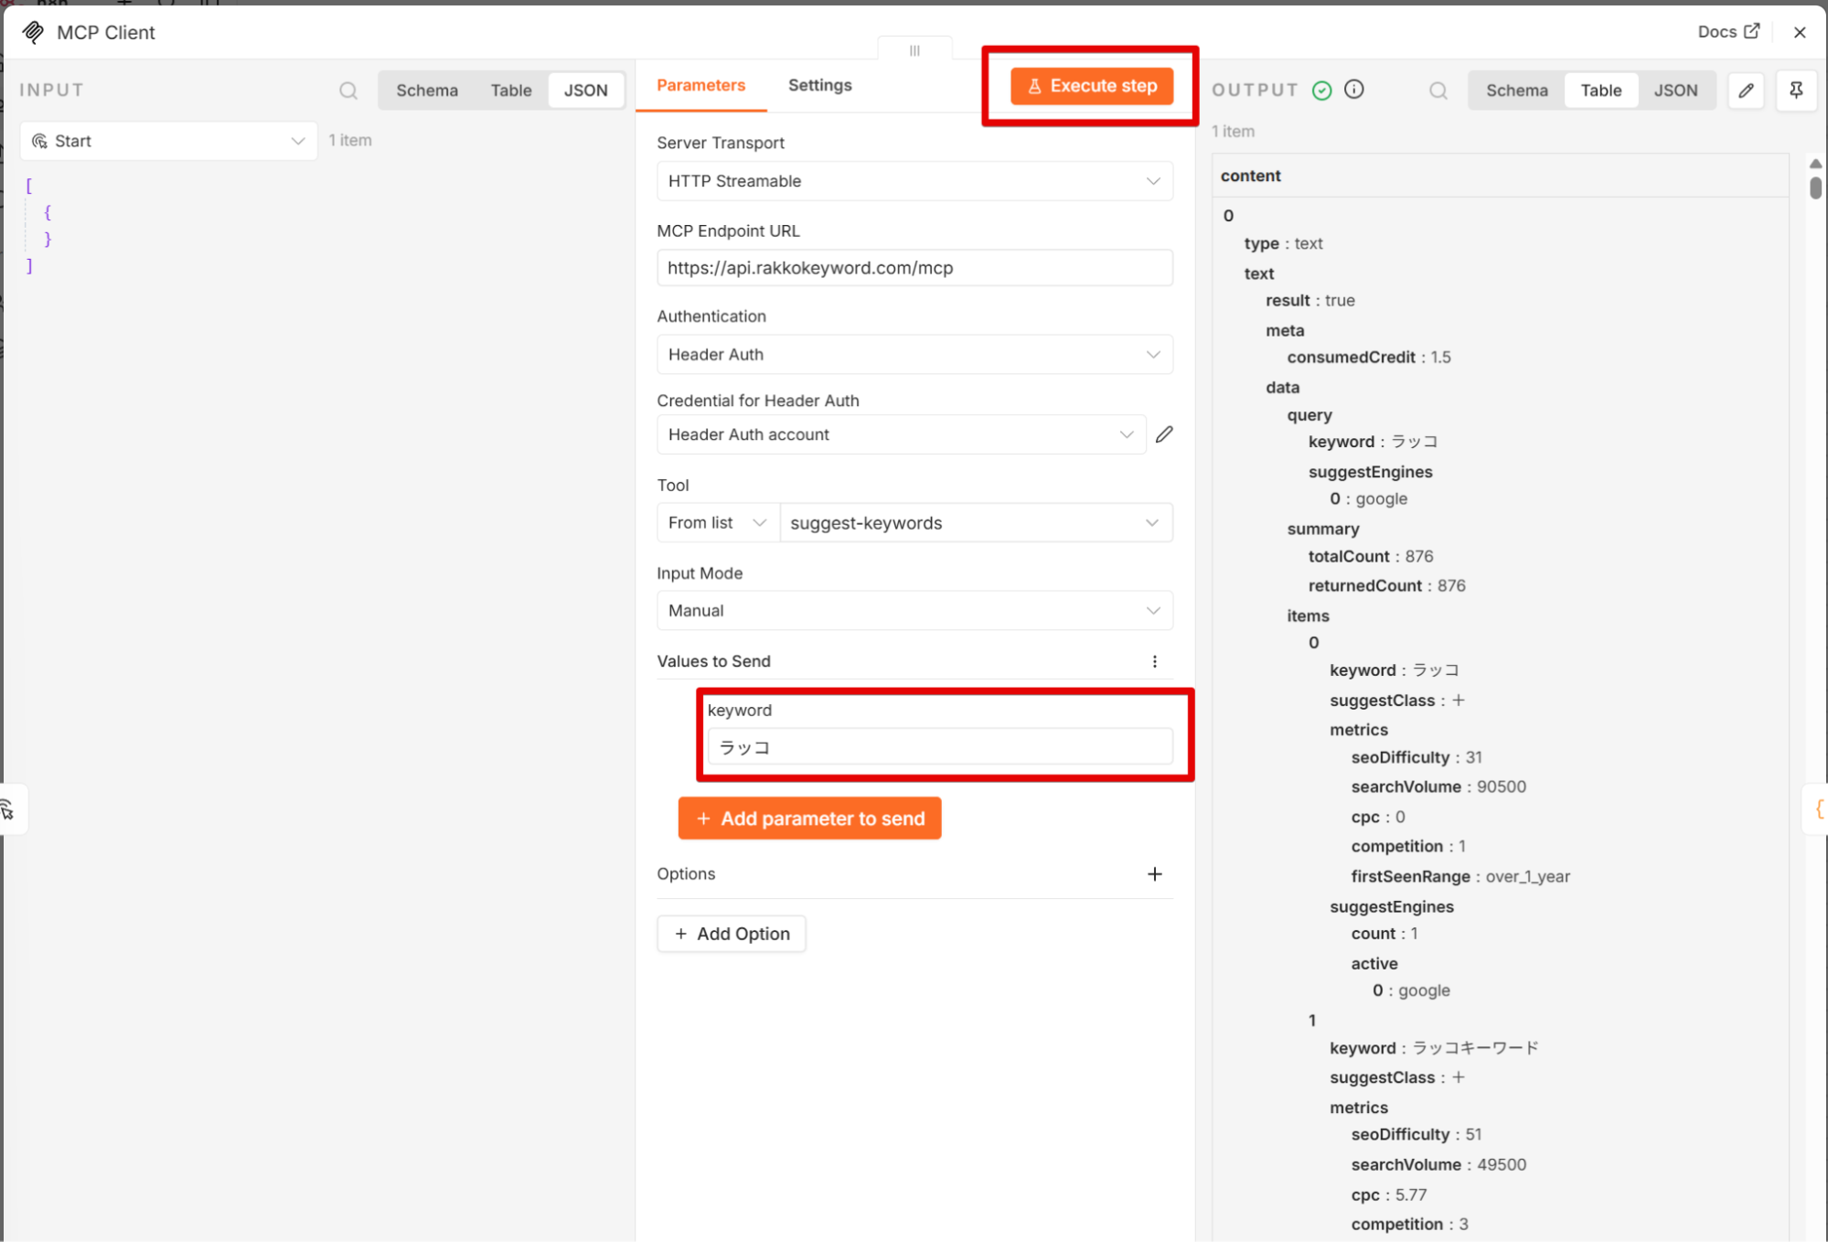Image resolution: width=1828 pixels, height=1242 pixels.
Task: Click the panel drag handle
Action: [x=914, y=50]
